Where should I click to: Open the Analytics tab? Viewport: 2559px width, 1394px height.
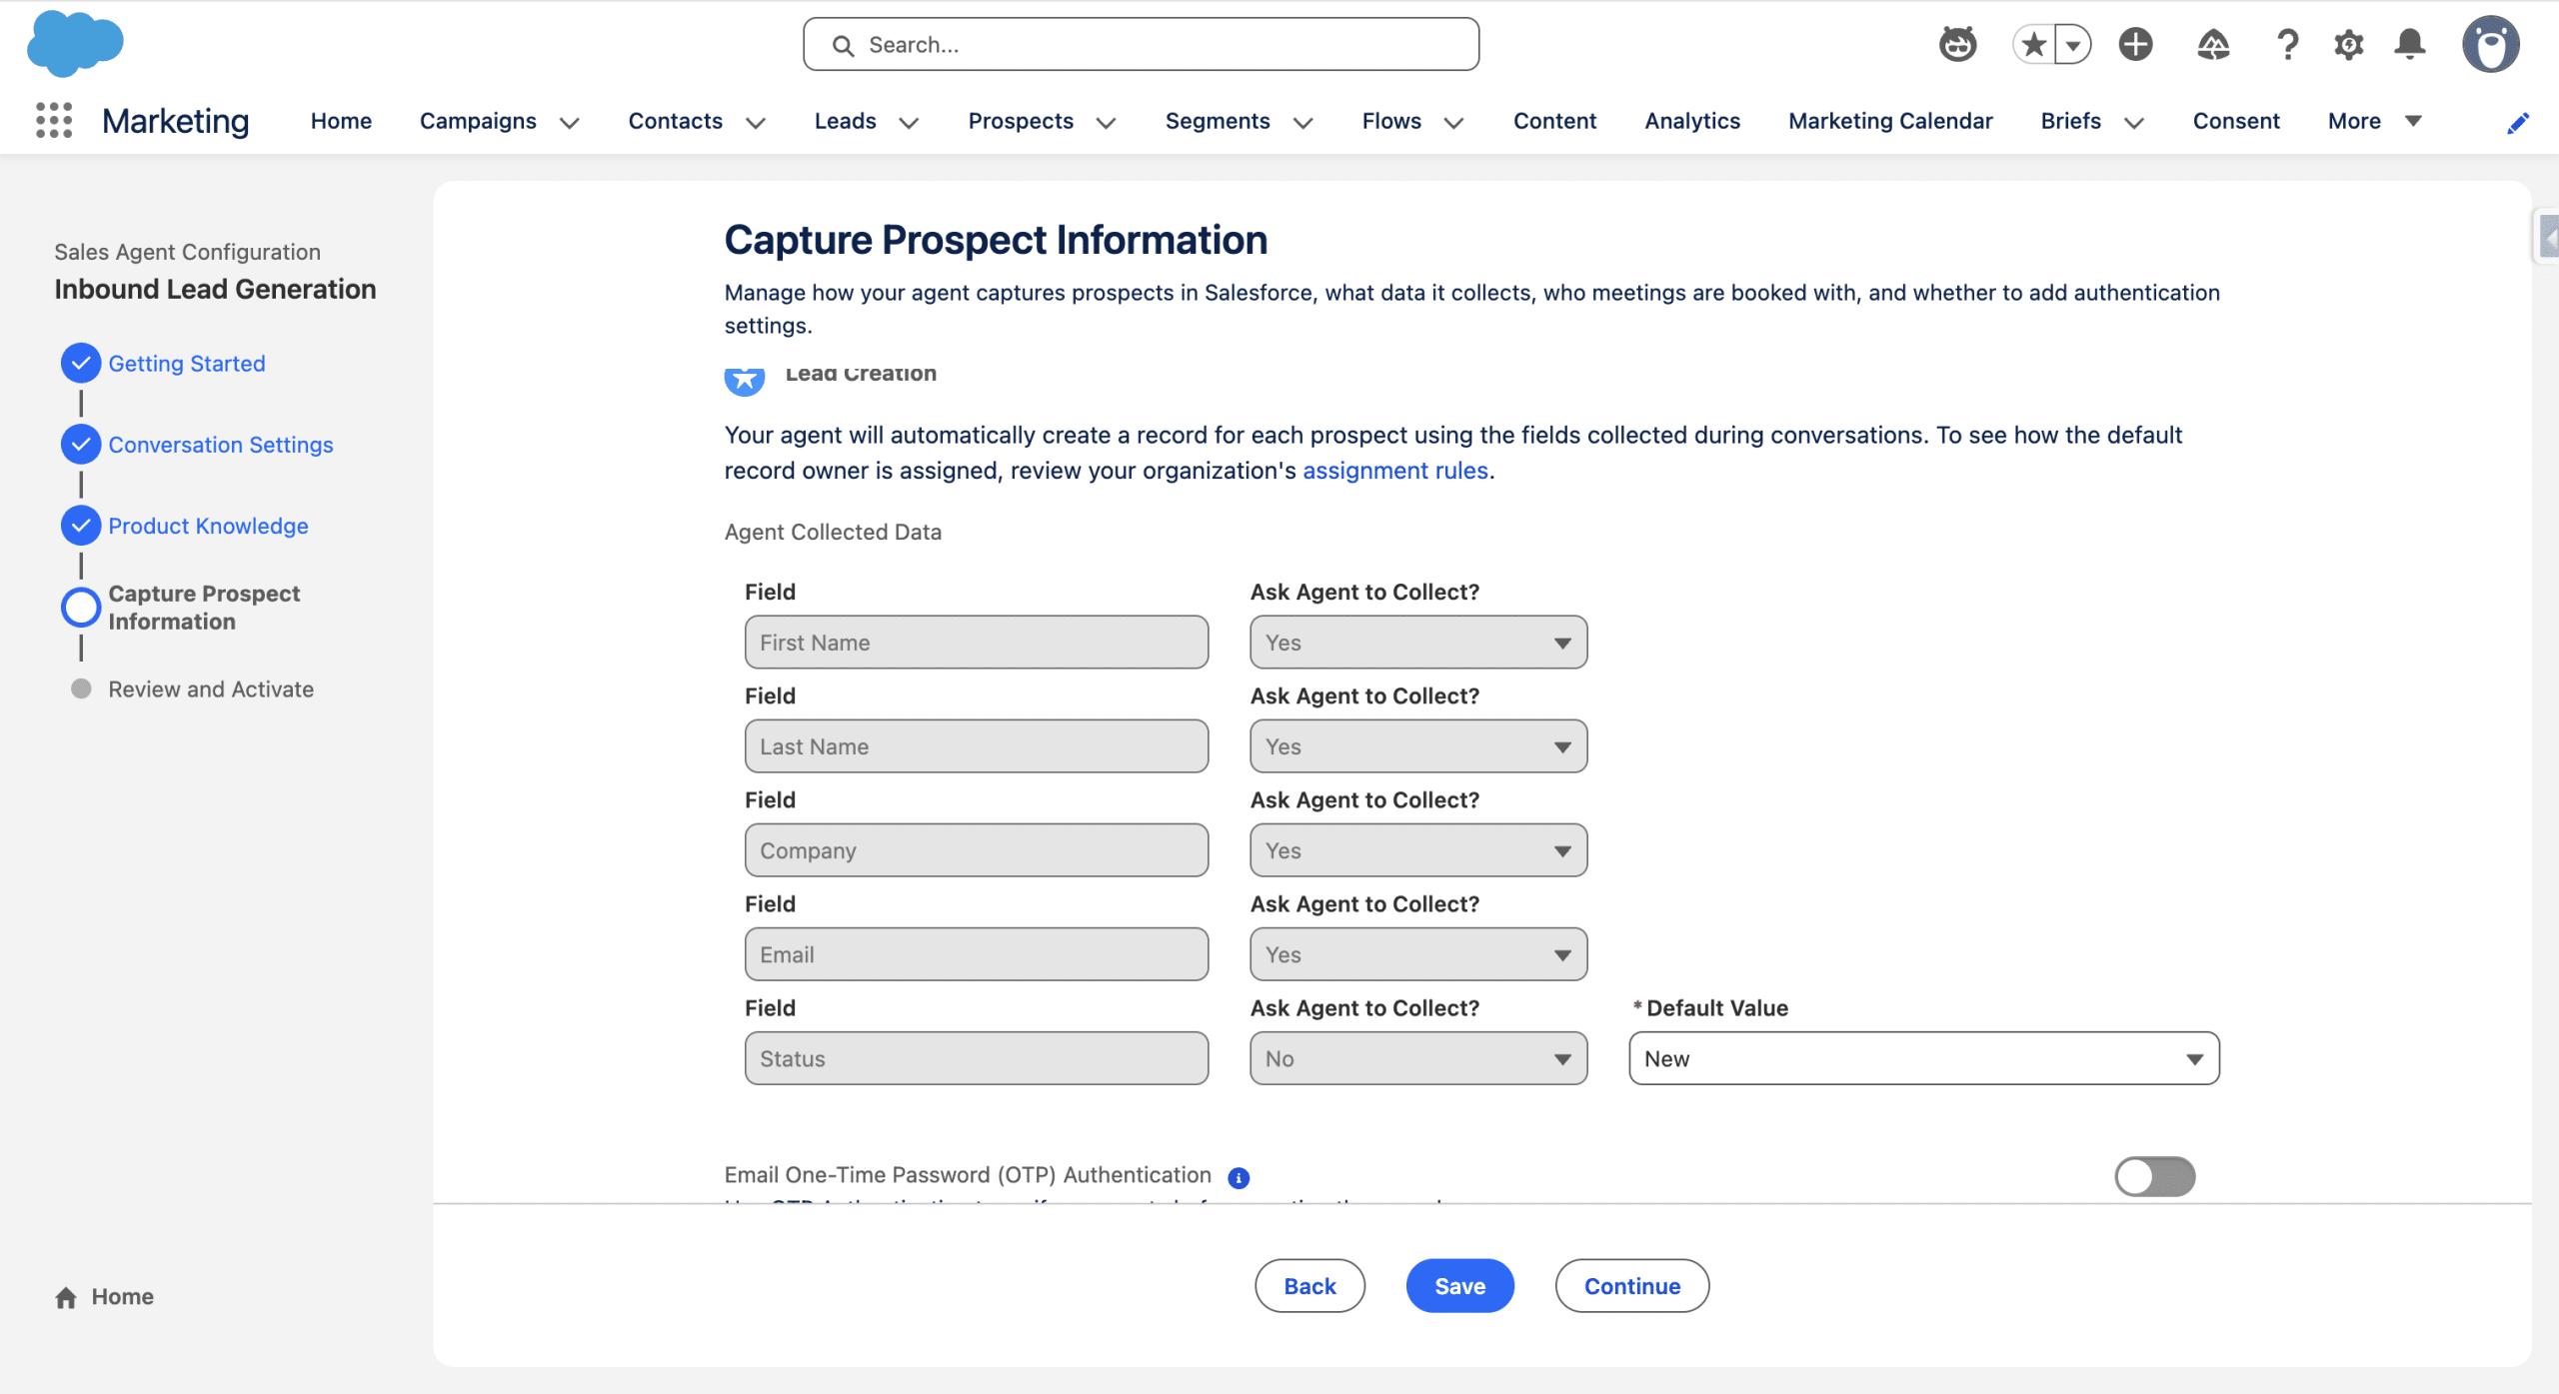coord(1691,121)
